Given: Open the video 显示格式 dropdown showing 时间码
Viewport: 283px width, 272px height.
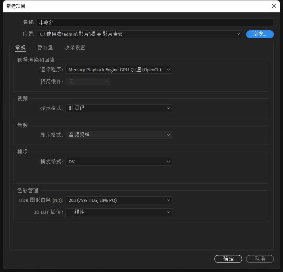Looking at the screenshot, I should [118, 108].
